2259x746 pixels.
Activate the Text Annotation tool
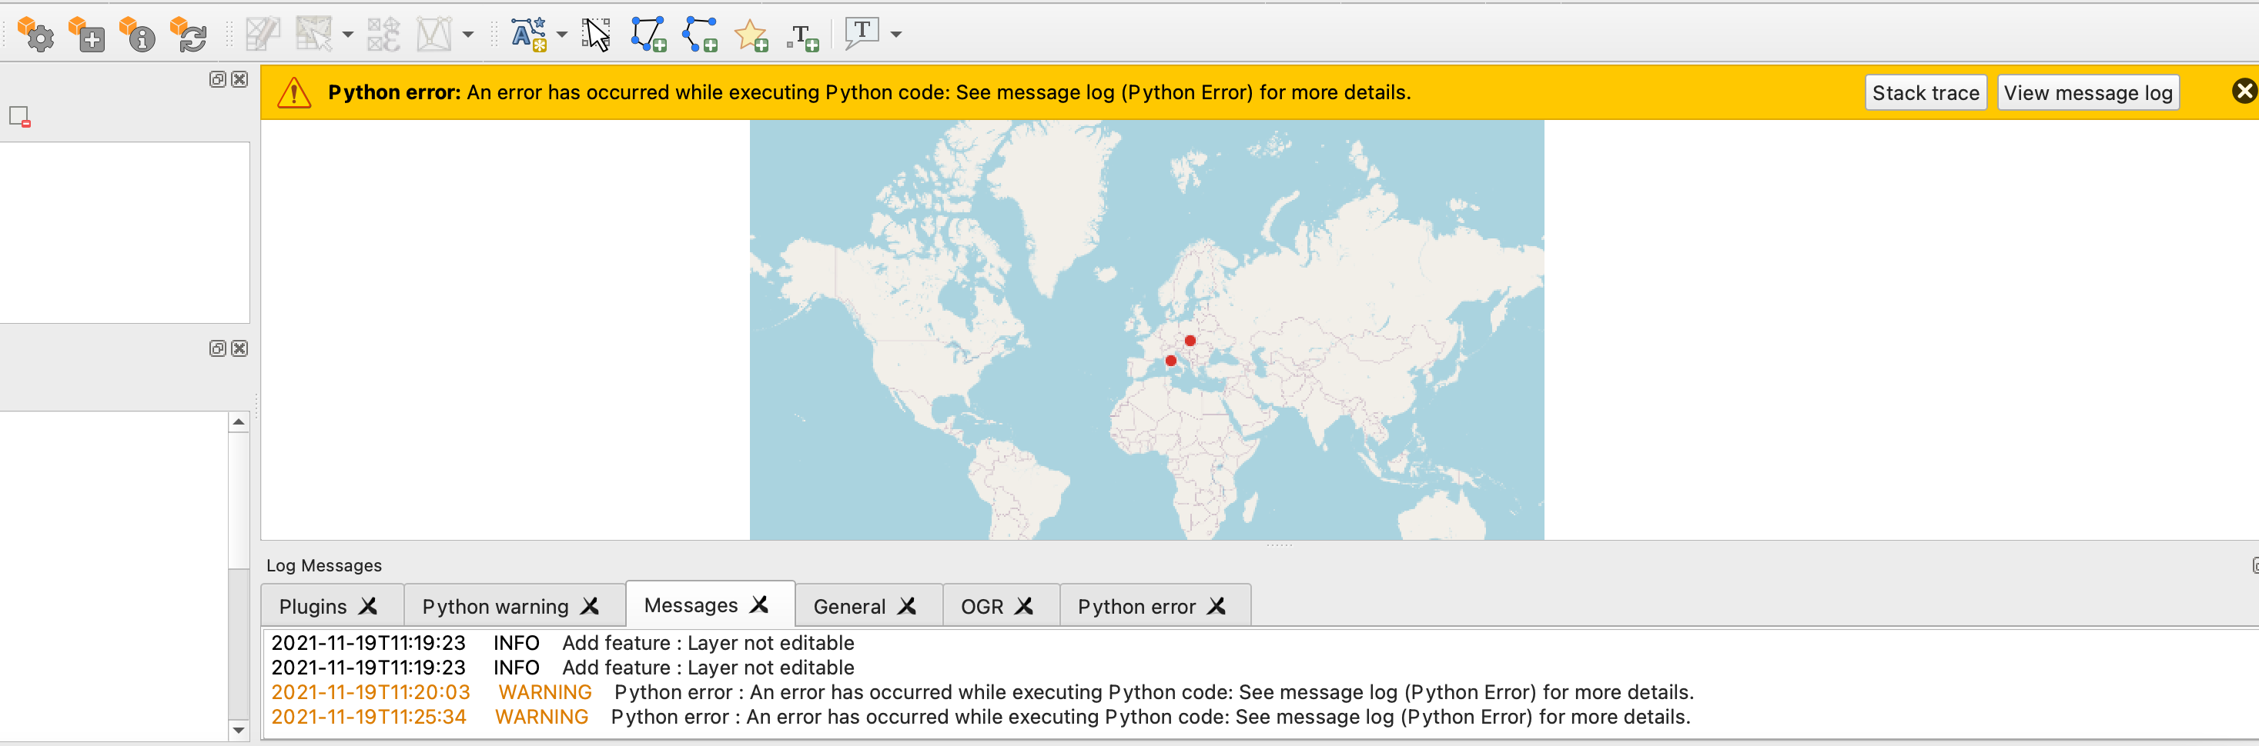(x=862, y=33)
